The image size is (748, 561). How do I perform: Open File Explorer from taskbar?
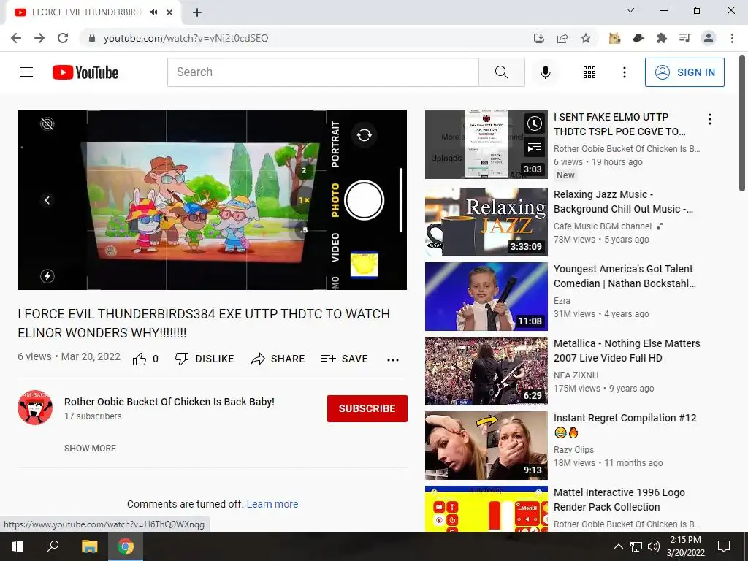click(x=89, y=546)
